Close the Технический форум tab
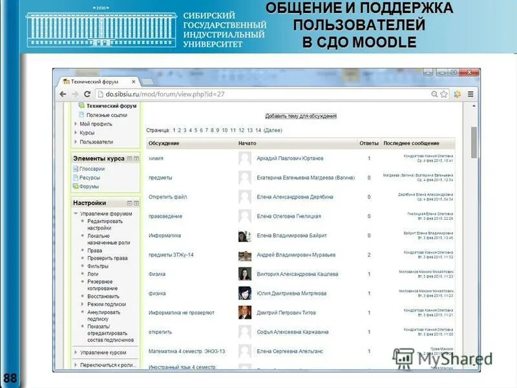This screenshot has width=517, height=388. tap(134, 81)
